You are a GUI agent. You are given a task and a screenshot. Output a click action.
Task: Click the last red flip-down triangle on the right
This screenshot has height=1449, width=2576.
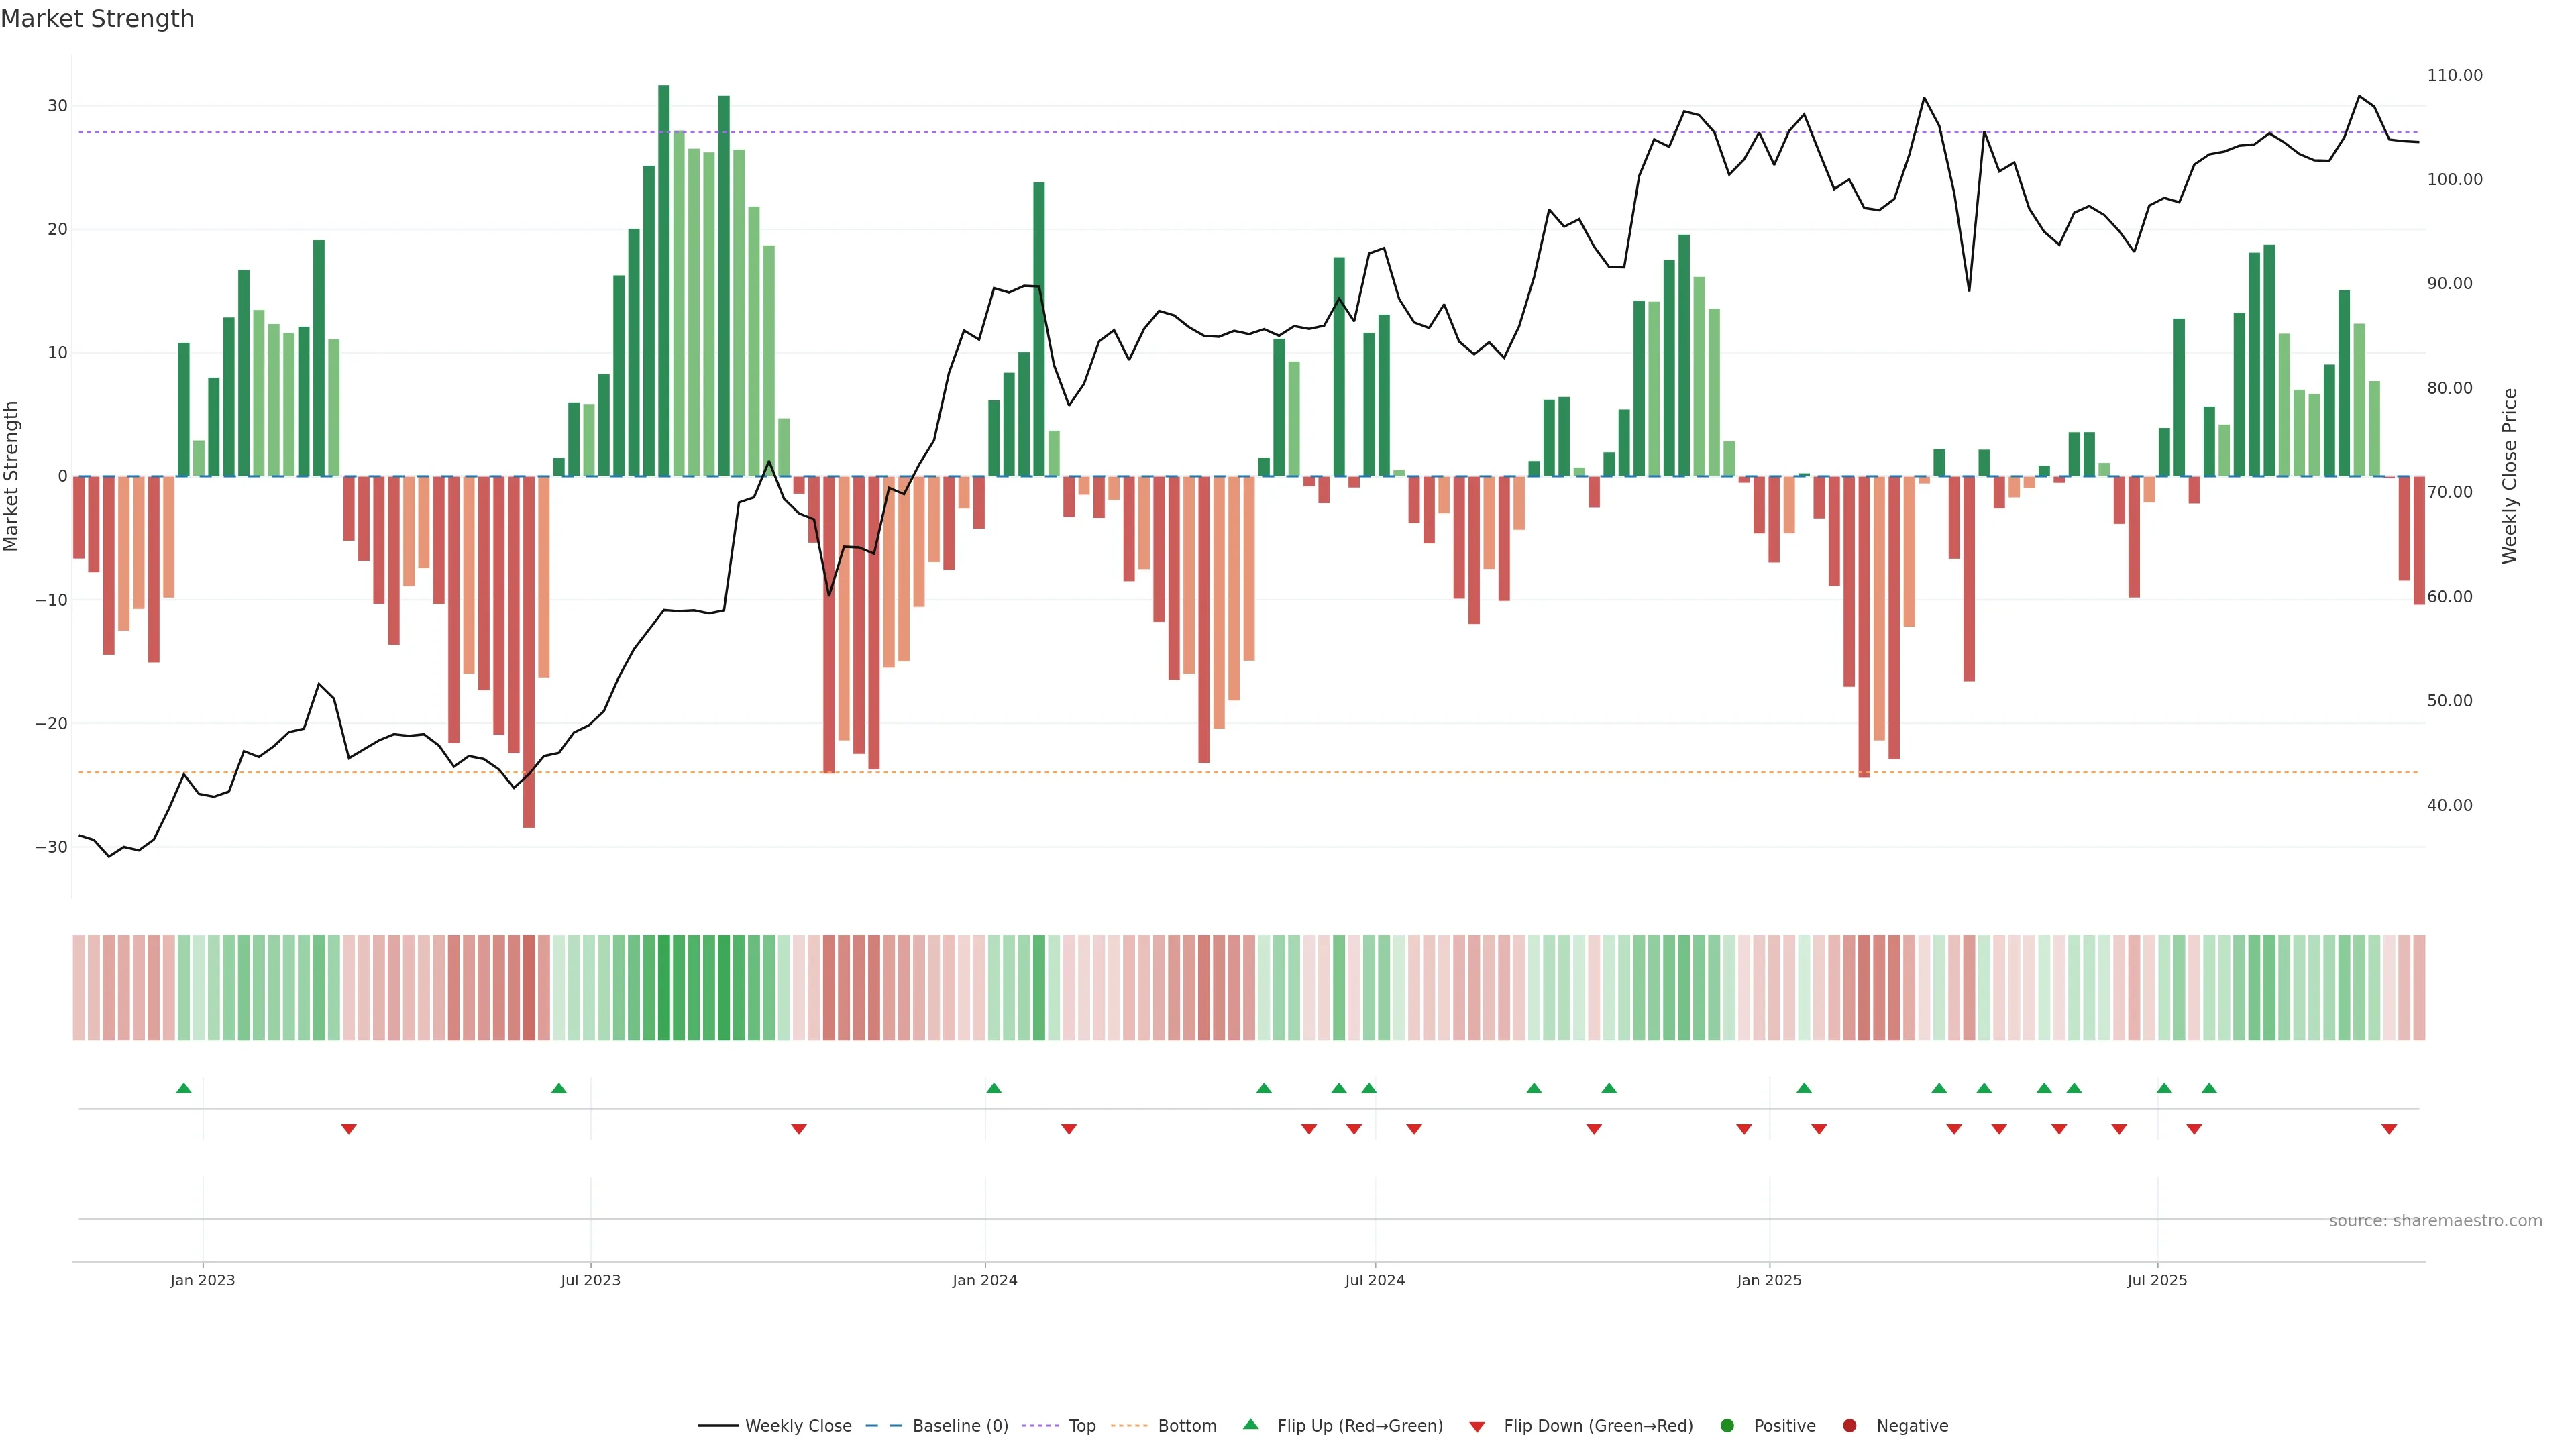2389,1129
